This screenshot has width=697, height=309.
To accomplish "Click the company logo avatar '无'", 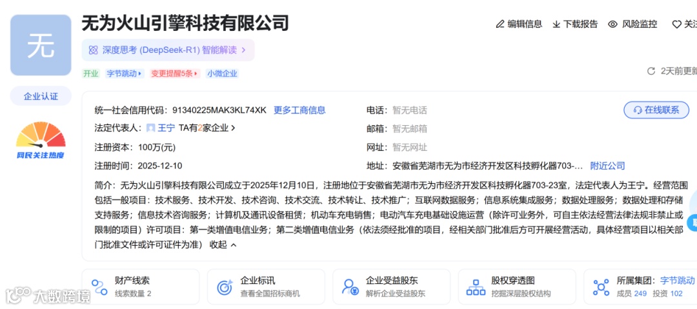I will click(x=41, y=45).
